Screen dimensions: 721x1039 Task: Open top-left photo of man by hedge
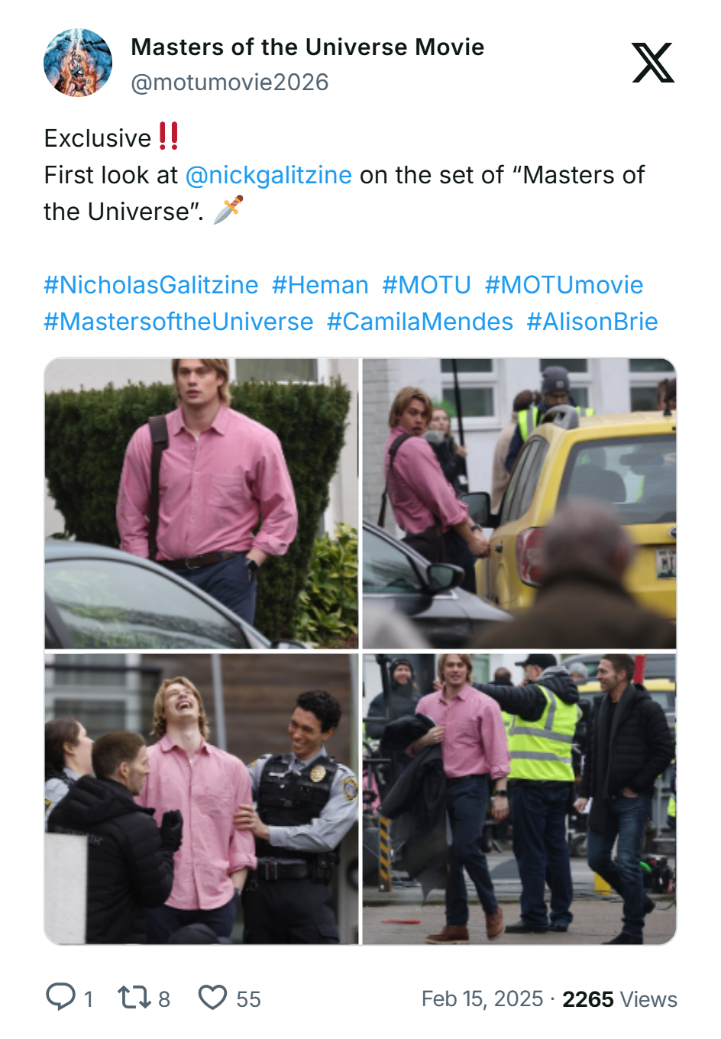pyautogui.click(x=202, y=503)
